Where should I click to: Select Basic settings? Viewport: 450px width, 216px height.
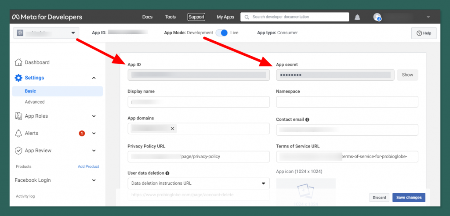click(x=58, y=91)
